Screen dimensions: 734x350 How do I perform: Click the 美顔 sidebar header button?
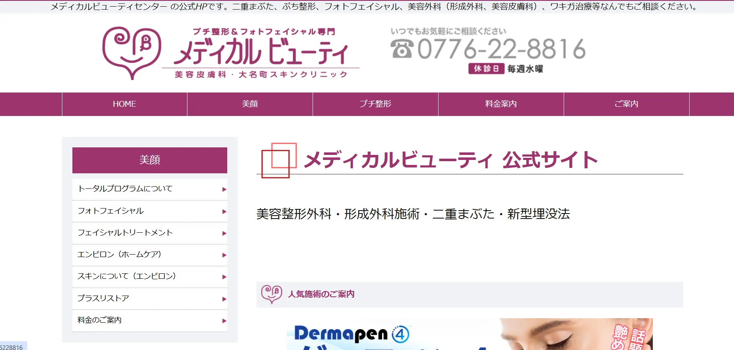tap(149, 160)
